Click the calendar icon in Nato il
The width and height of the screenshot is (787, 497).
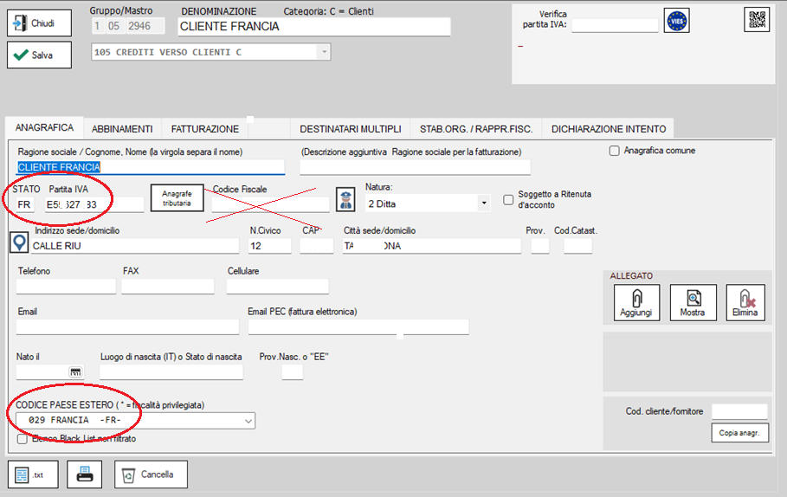75,372
